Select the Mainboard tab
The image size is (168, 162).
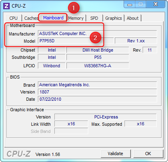click(53, 18)
